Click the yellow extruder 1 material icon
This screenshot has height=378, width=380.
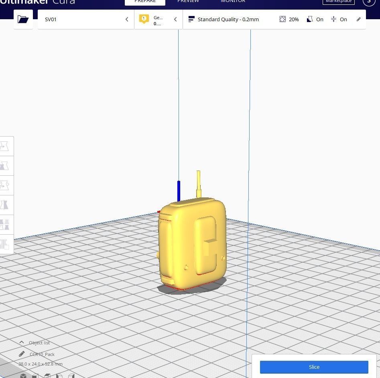144,19
